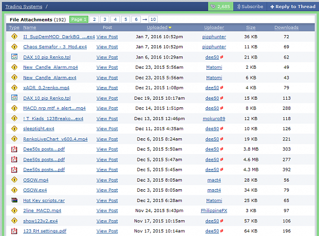Click the icon beside show123v2.ex4
Screen dimensions: 319x236
[14, 221]
